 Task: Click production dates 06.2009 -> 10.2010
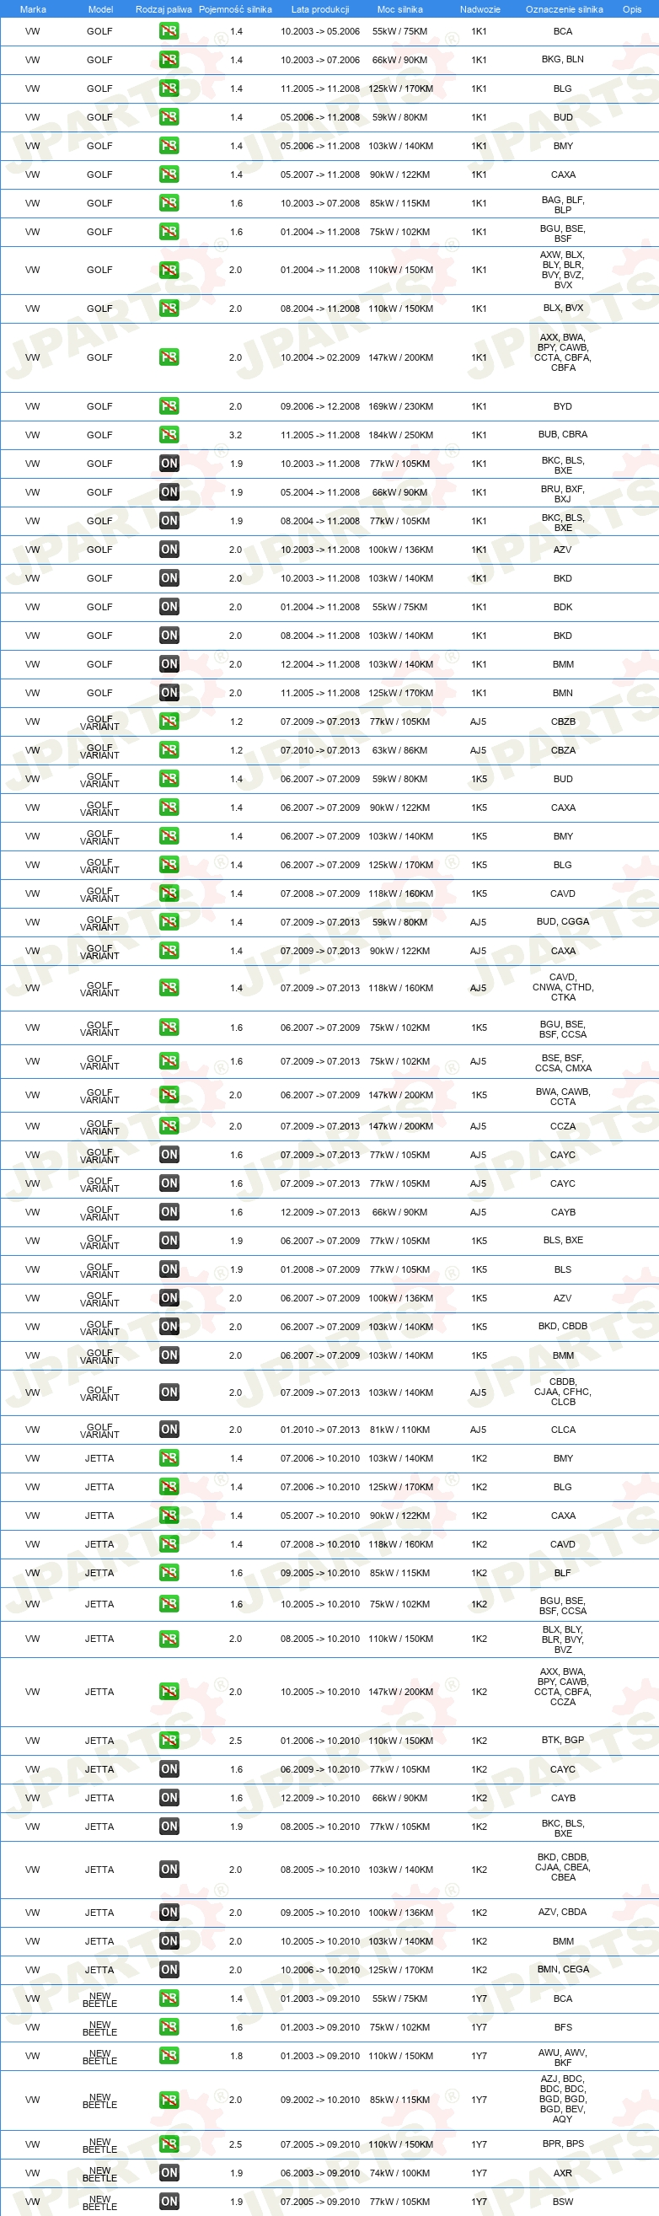(x=320, y=1769)
